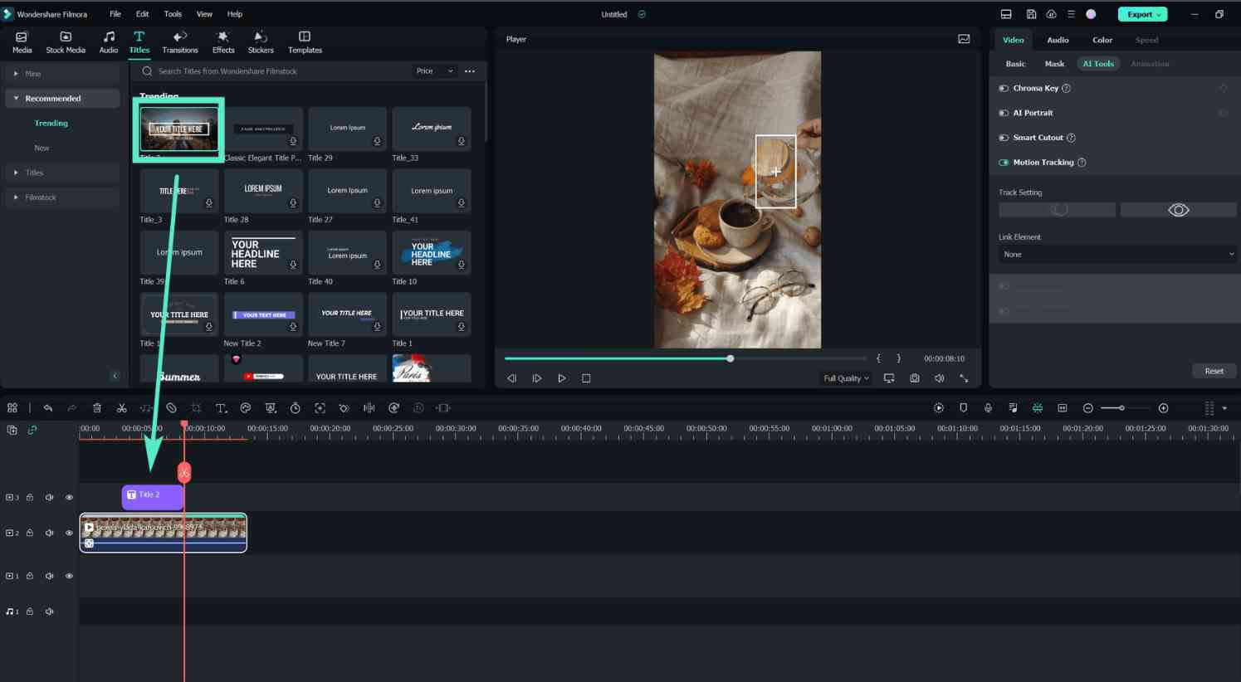Turn on AI Portrait
The height and width of the screenshot is (682, 1241).
pos(1004,112)
